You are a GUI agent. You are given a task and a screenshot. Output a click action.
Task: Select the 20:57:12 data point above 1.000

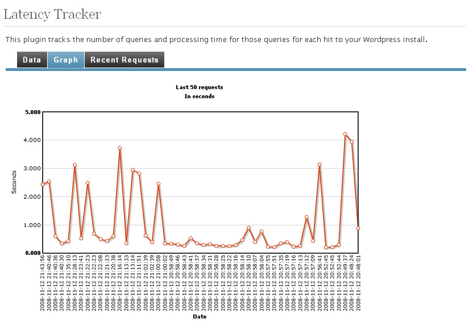click(306, 217)
